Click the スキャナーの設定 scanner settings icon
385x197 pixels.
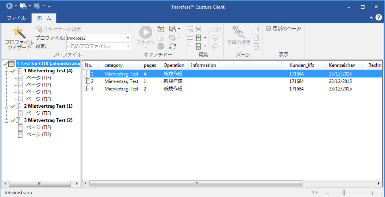(x=39, y=29)
